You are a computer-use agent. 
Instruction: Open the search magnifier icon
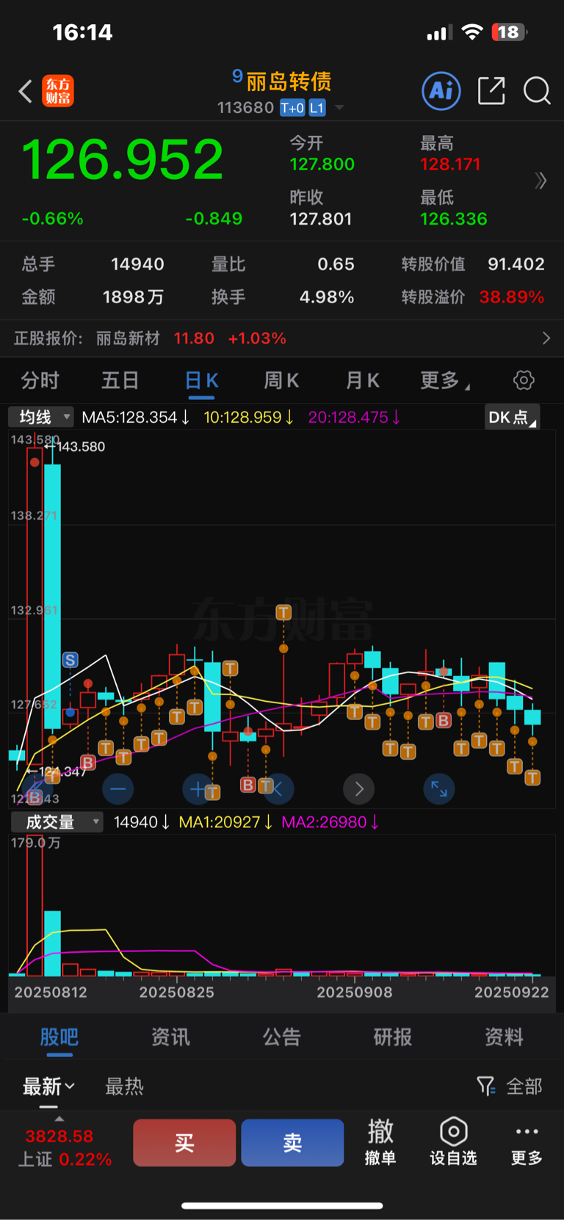click(x=537, y=91)
